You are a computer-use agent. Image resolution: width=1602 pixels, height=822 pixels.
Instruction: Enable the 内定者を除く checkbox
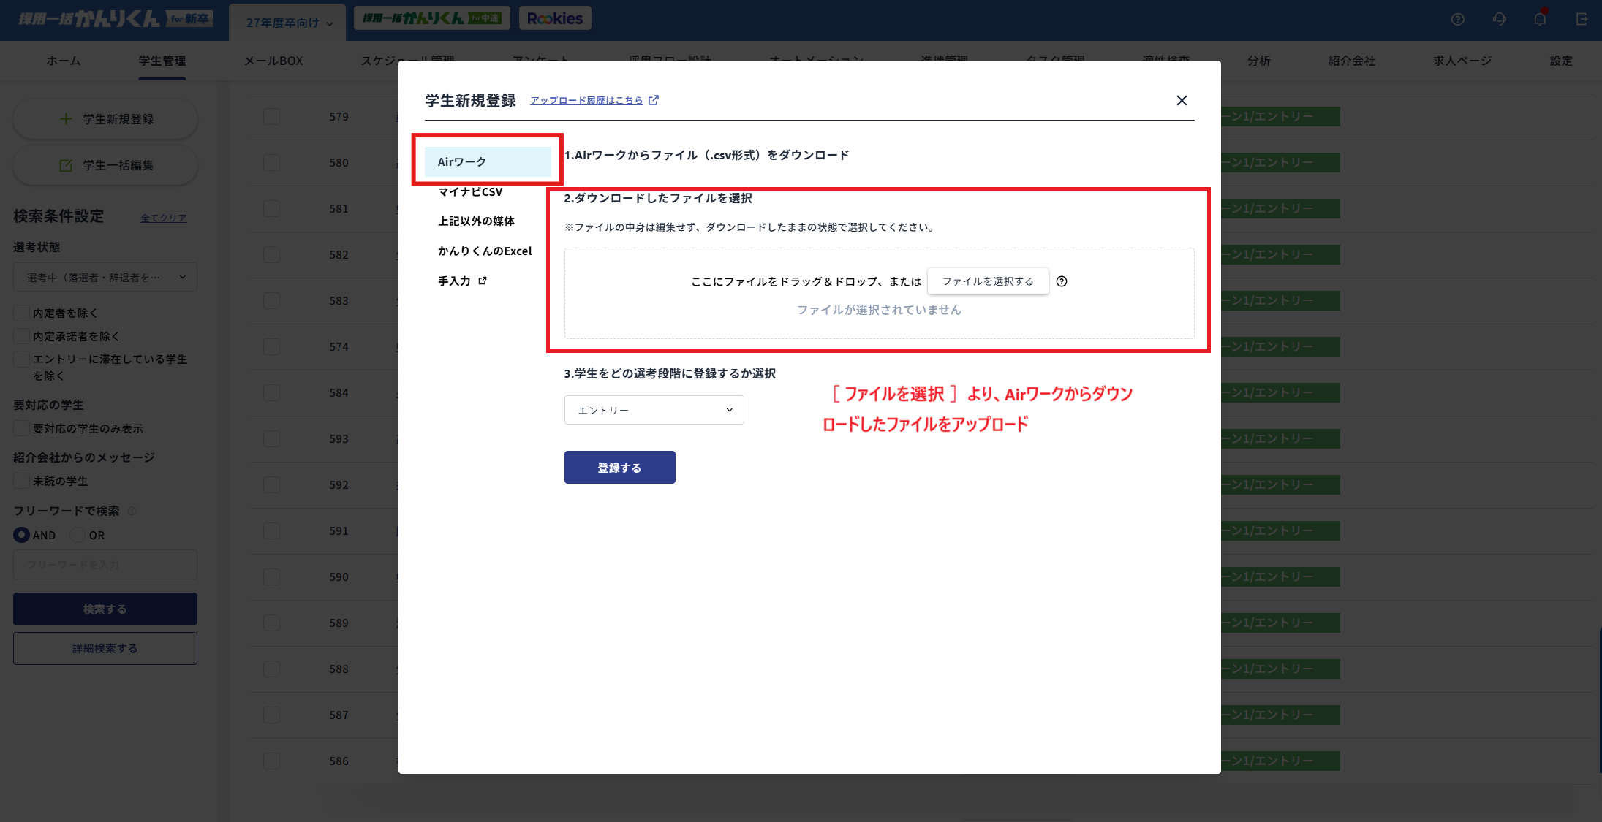tap(21, 312)
